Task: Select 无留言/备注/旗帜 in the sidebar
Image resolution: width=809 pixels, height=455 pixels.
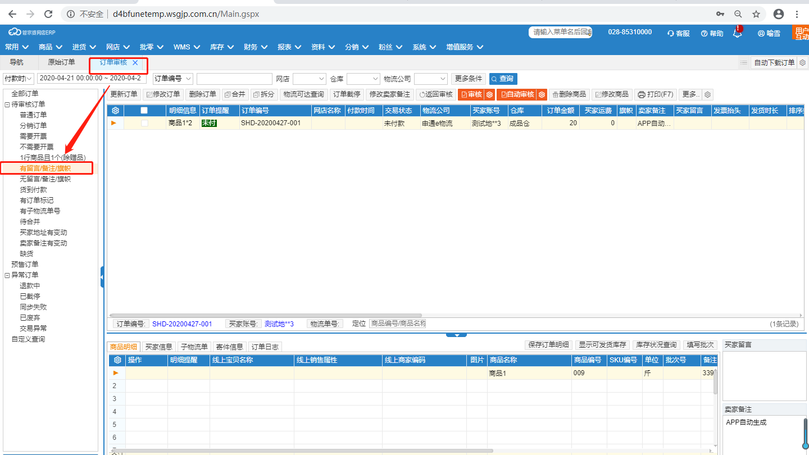Action: (x=45, y=179)
